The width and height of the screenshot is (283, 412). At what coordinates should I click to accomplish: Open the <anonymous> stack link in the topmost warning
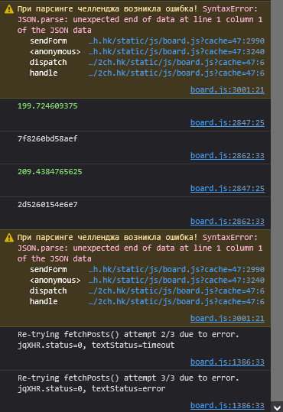pos(177,52)
